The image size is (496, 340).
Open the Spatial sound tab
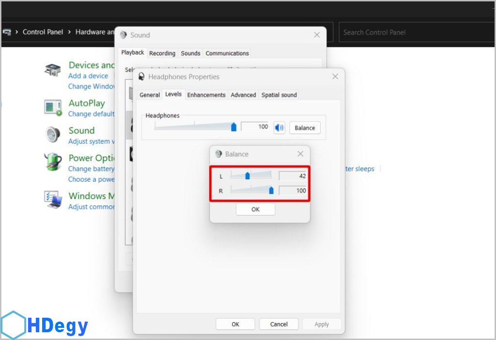click(x=279, y=95)
